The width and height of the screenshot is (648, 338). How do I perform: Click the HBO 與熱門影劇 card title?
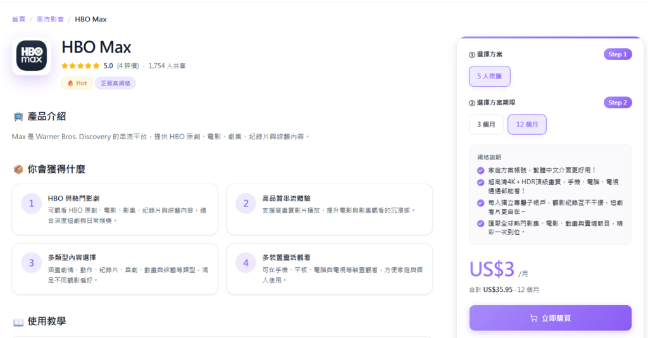pos(73,198)
